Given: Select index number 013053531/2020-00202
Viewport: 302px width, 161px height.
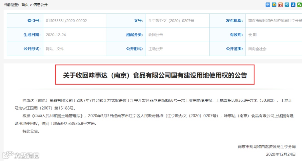Looking at the screenshot, I should click(66, 21).
